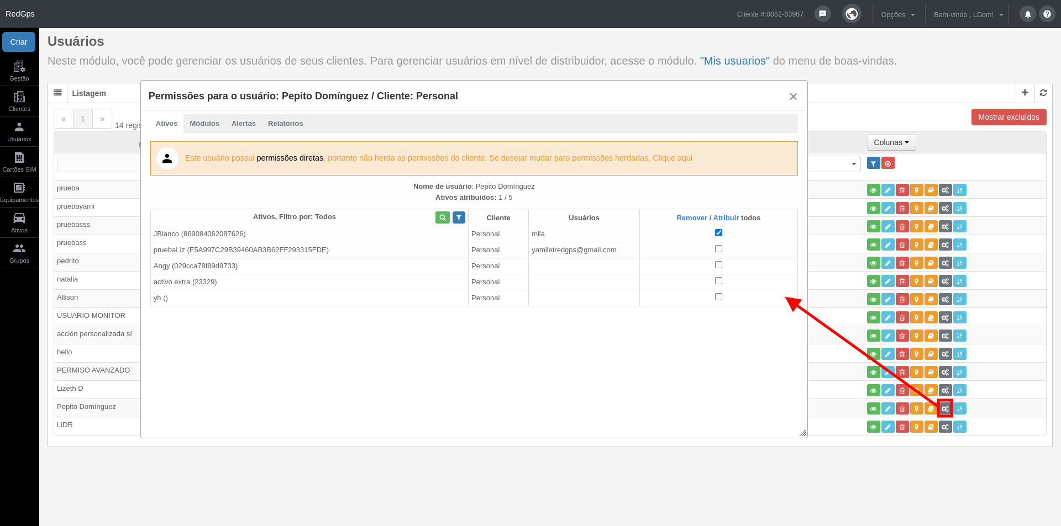Viewport: 1061px width, 526px height.
Task: Click the red clear-filter icon below Colunas
Action: [888, 163]
